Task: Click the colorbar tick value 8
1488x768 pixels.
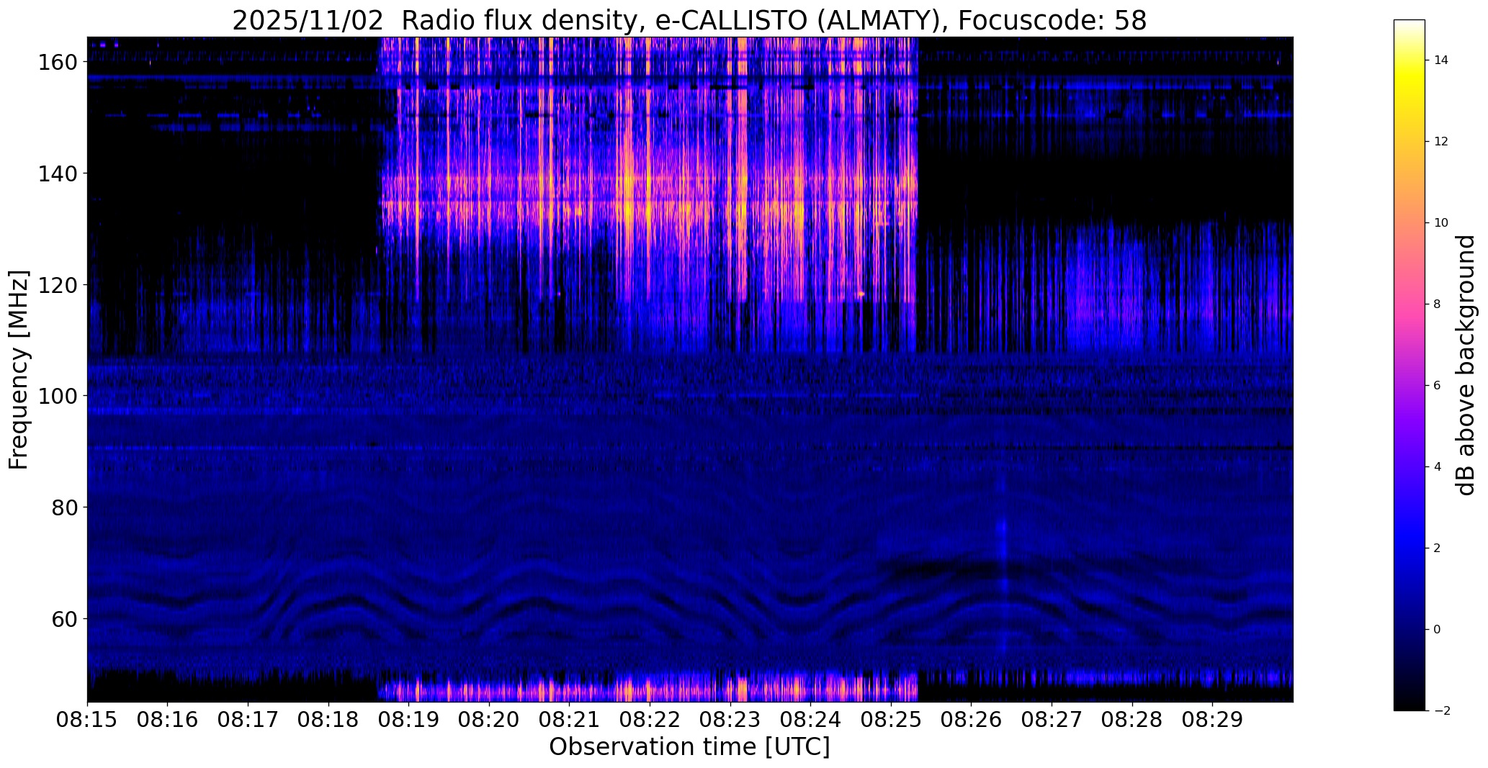Action: coord(1438,304)
